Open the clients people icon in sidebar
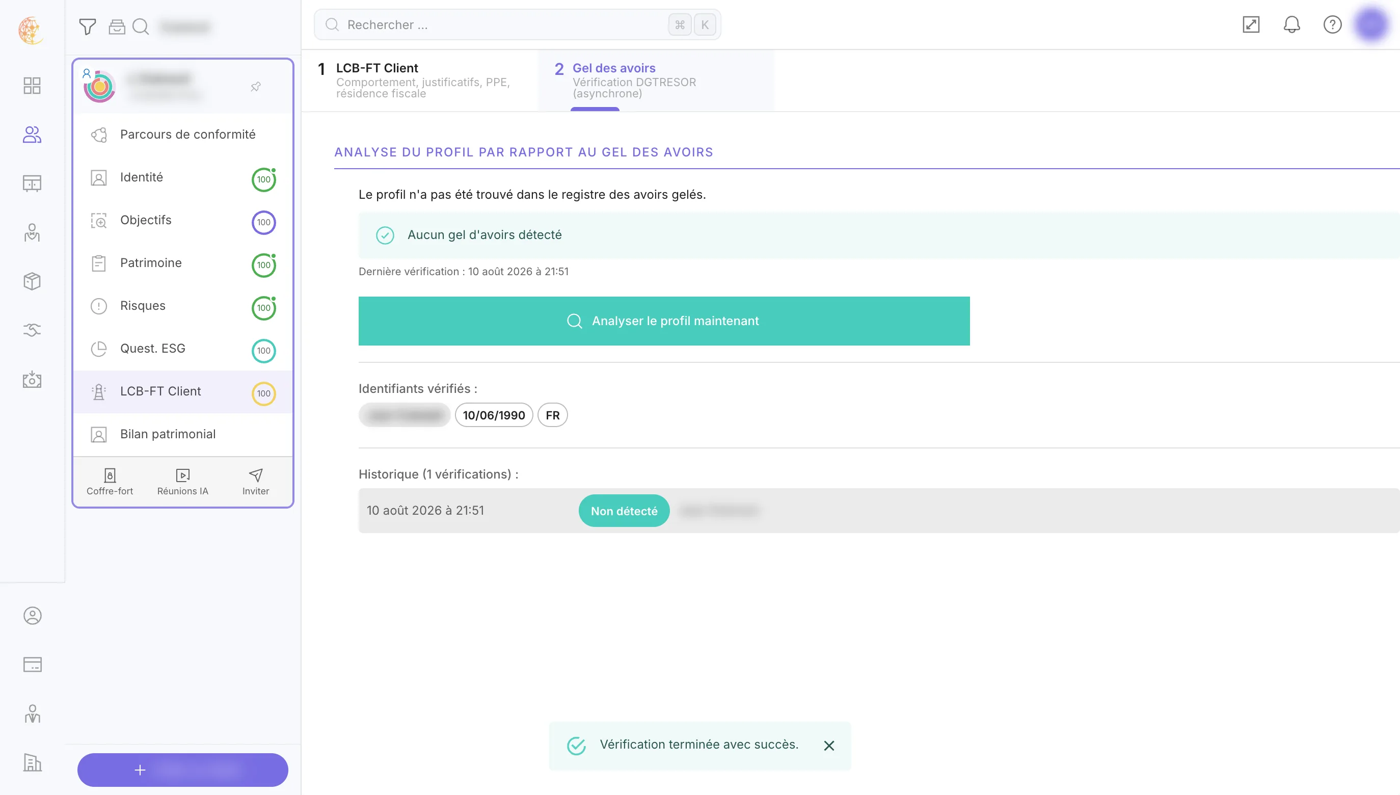Viewport: 1400px width, 795px height. [32, 135]
